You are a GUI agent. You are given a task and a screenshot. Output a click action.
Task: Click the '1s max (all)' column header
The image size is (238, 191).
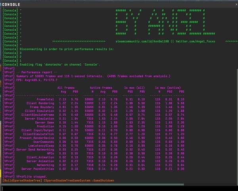pos(134,88)
